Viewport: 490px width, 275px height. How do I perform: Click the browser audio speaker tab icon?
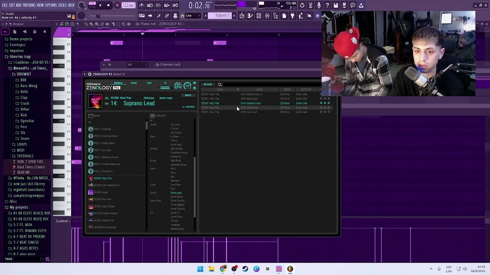[x=24, y=32]
